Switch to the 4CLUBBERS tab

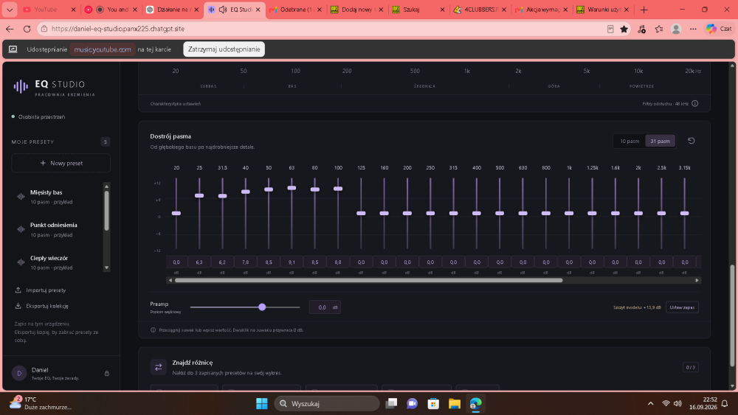(480, 10)
